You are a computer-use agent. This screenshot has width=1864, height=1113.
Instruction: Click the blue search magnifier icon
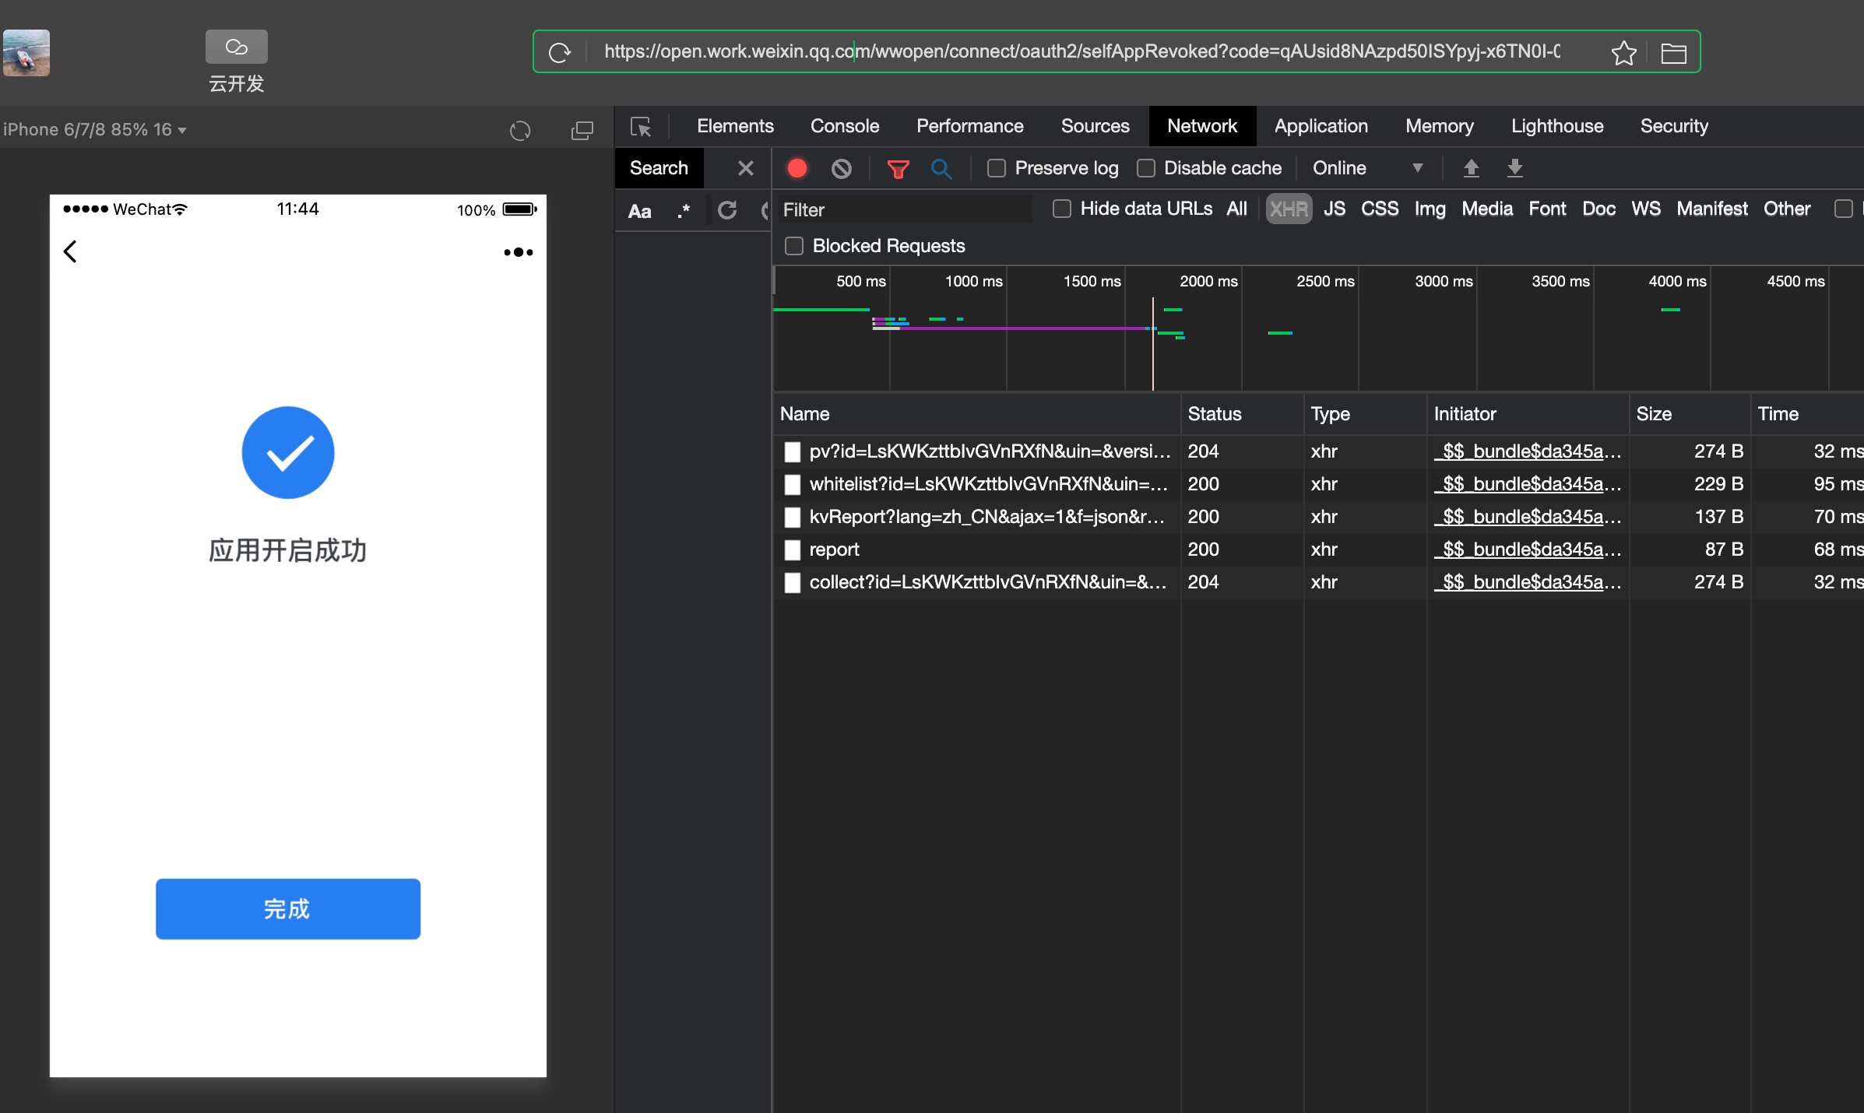pyautogui.click(x=941, y=168)
